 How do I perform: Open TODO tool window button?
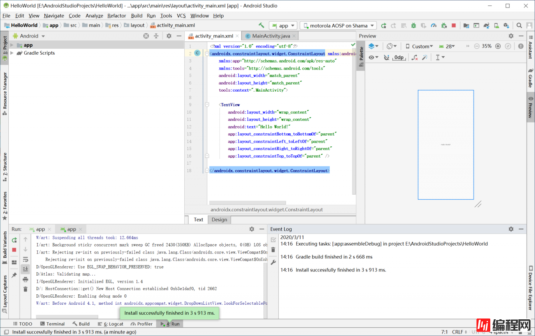[x=22, y=324]
